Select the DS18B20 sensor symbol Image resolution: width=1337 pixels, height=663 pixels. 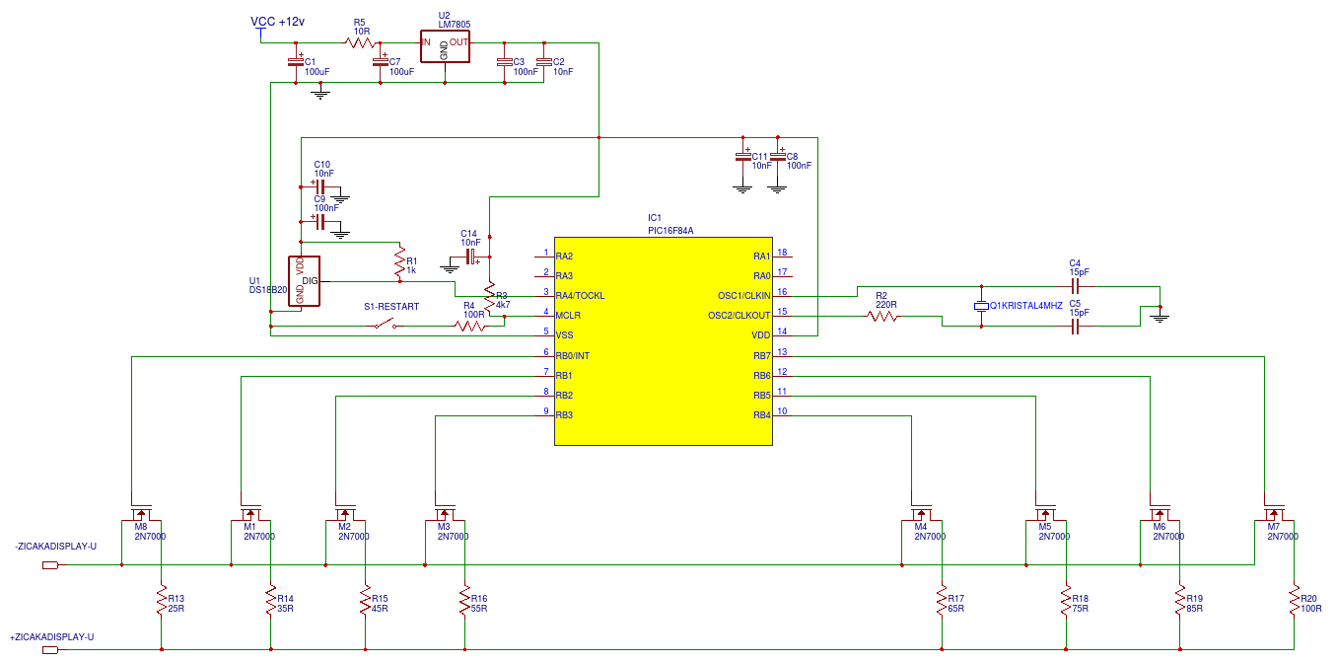coord(303,282)
